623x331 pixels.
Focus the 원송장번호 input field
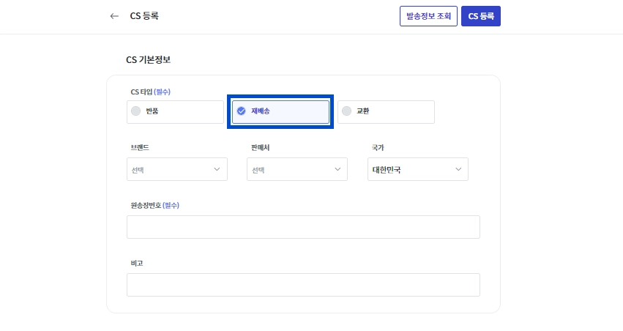point(303,227)
